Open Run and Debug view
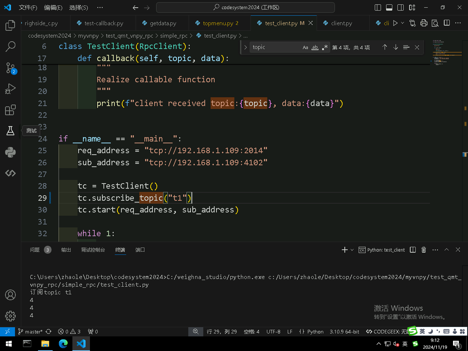Image resolution: width=468 pixels, height=351 pixels. tap(10, 89)
